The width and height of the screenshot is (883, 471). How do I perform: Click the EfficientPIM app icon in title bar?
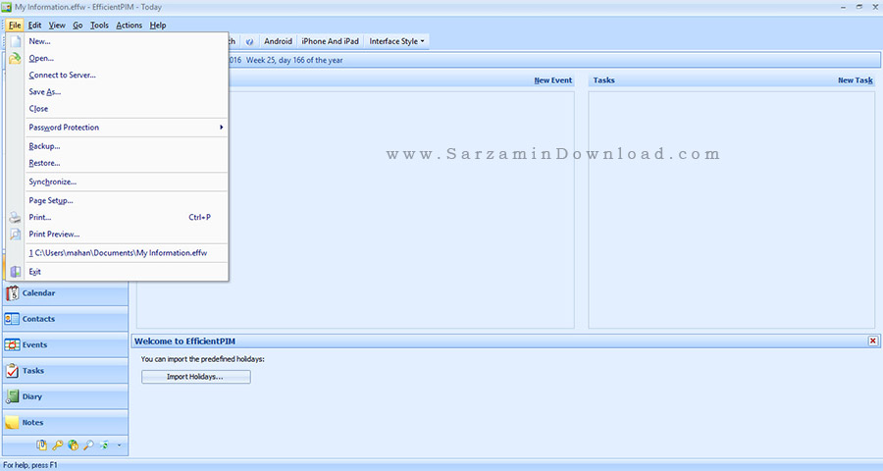click(7, 7)
